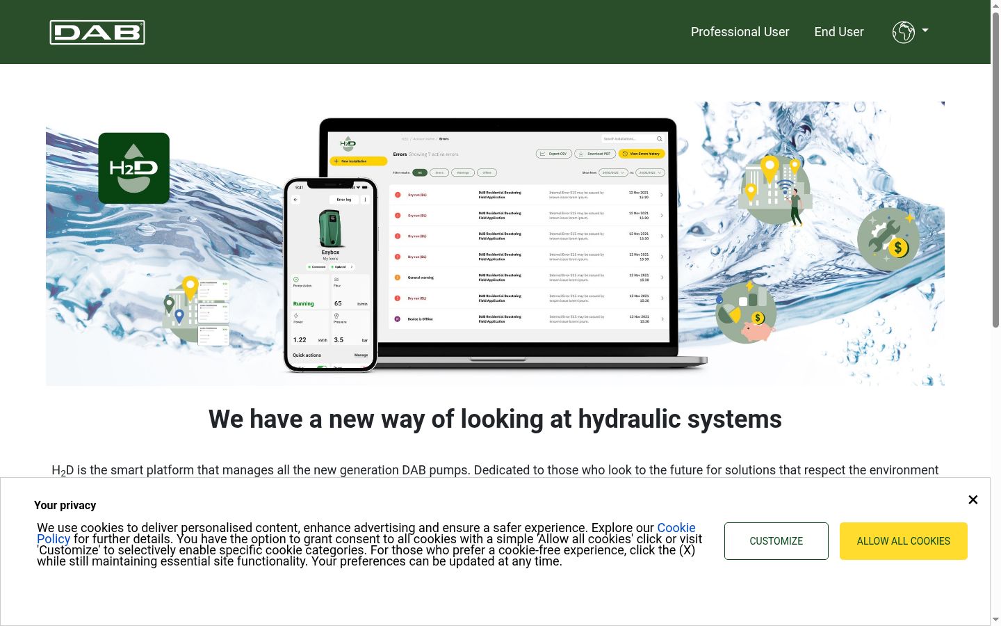Open the Professional User menu item
1001x626 pixels.
tap(740, 32)
